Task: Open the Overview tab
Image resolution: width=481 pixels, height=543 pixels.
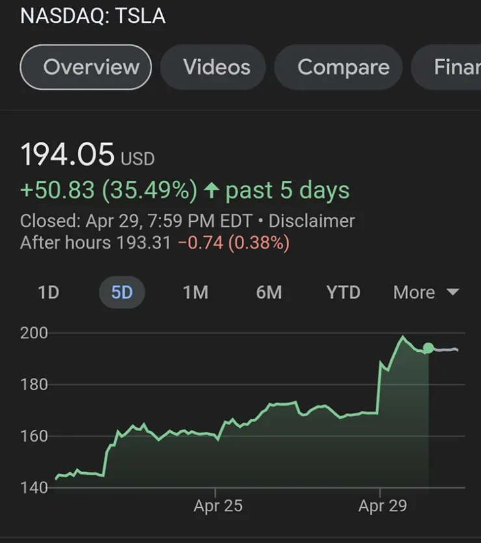Action: click(x=86, y=67)
